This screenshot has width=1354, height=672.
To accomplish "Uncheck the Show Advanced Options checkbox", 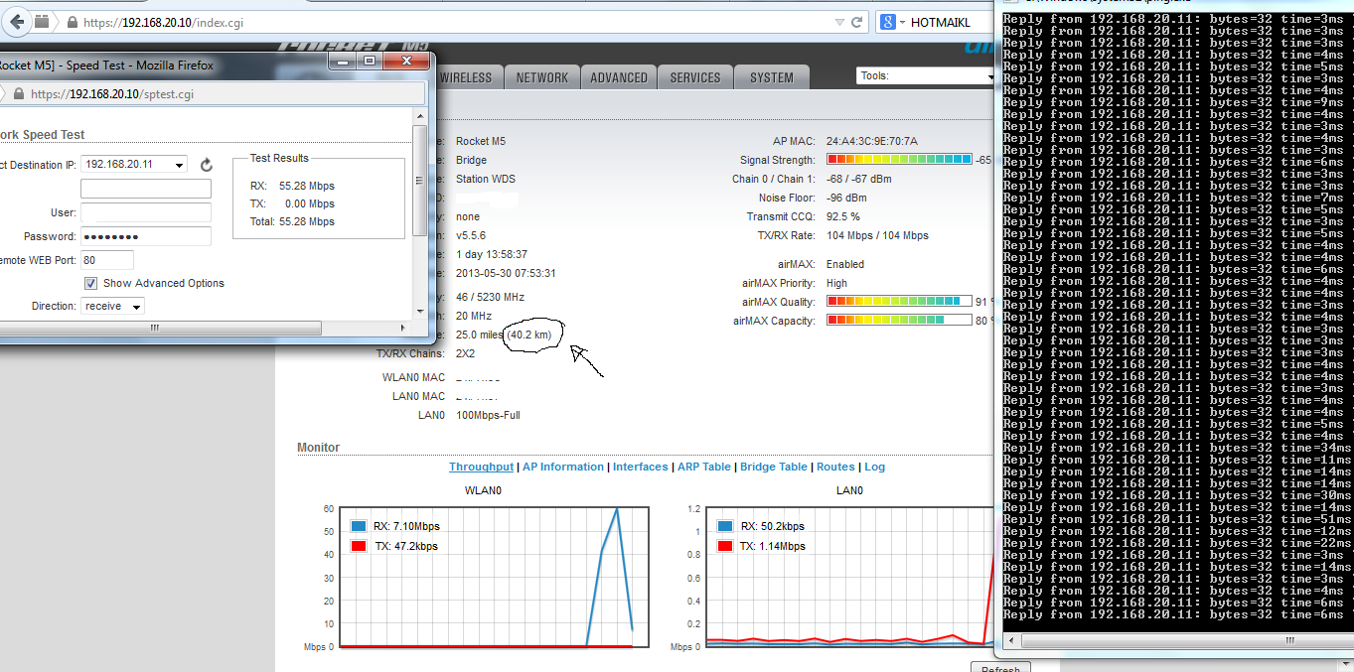I will [90, 283].
